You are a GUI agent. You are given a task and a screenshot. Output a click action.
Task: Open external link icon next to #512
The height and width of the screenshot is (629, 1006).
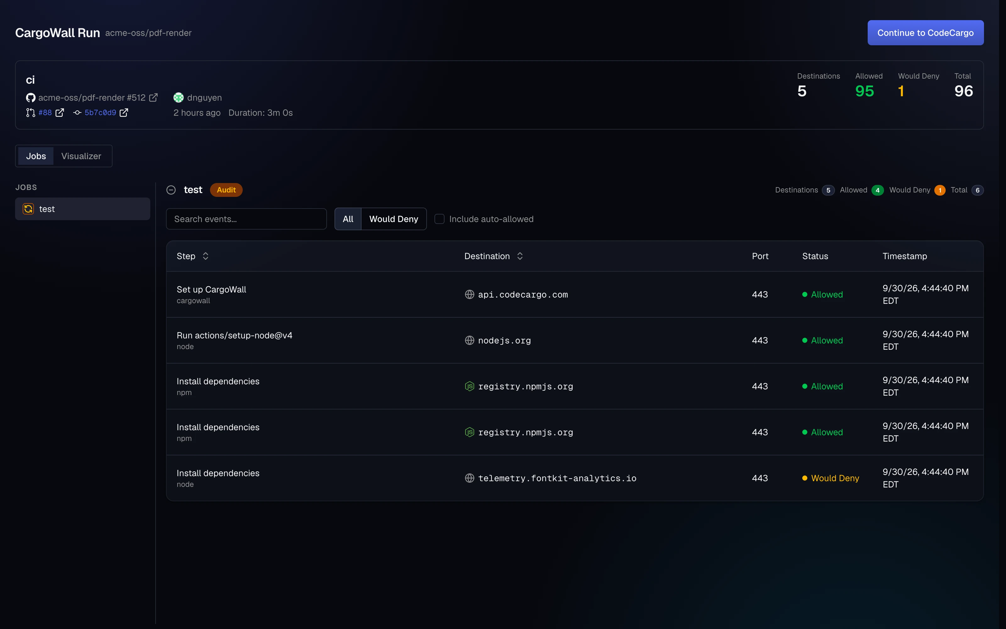[153, 97]
